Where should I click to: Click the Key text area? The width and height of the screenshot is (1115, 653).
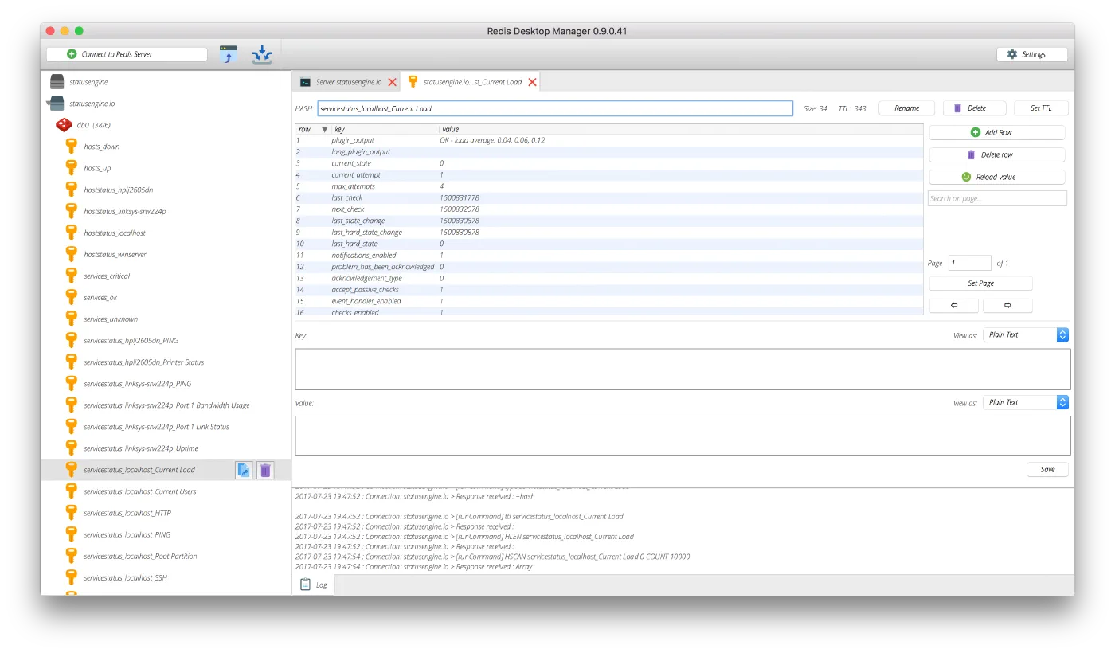tap(683, 370)
